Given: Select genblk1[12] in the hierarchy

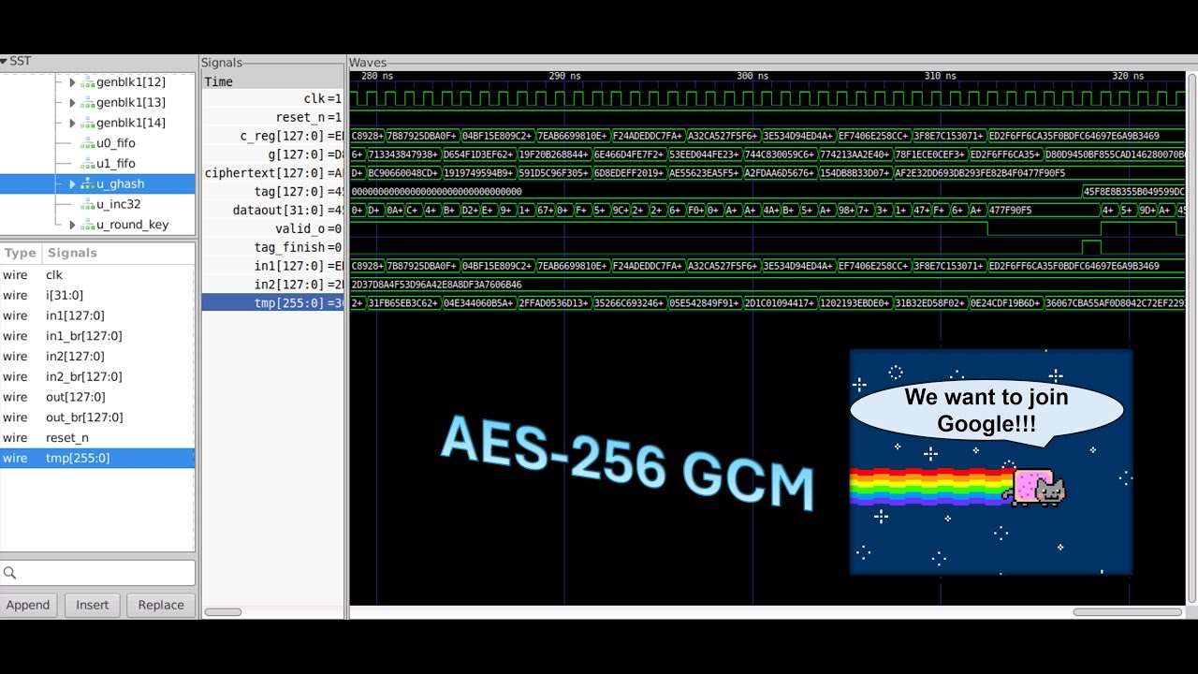Looking at the screenshot, I should tap(131, 82).
